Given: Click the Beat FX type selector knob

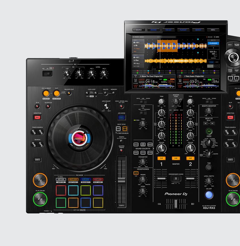Looking at the screenshot, I should point(209,143).
